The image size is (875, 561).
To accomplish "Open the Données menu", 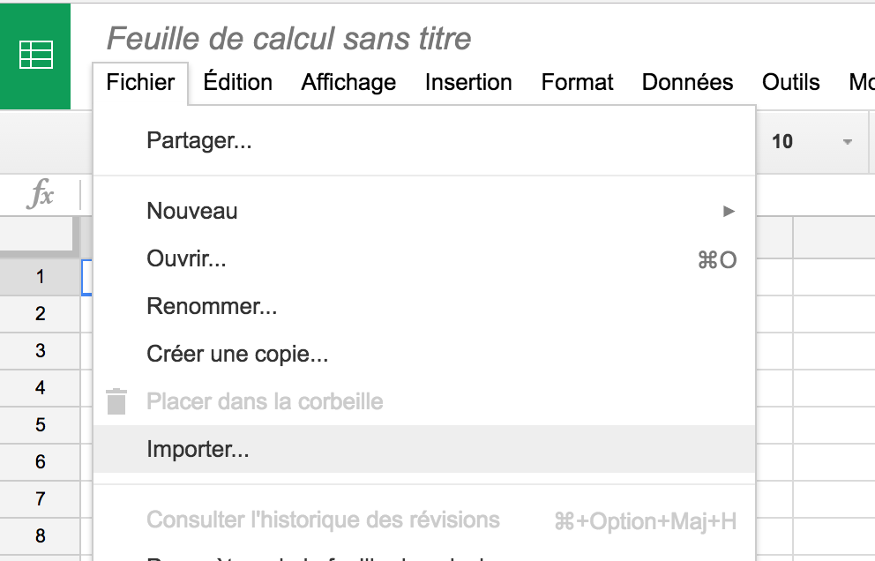I will (687, 83).
